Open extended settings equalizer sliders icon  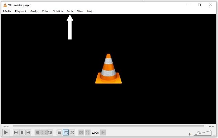50,133
